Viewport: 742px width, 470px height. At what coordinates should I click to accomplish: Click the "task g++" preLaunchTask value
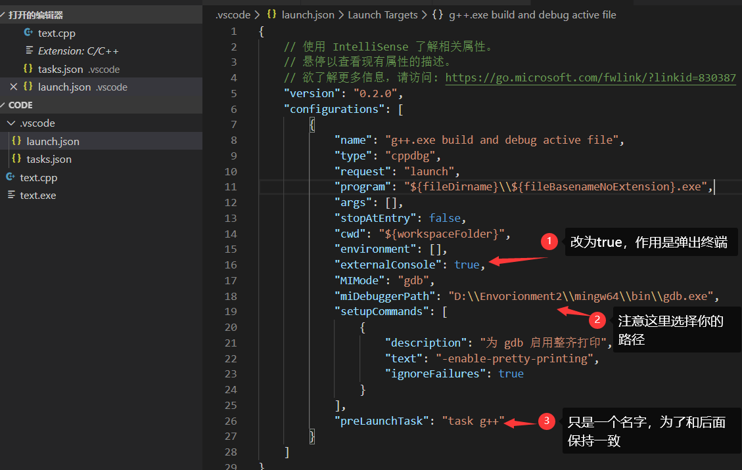coord(473,421)
